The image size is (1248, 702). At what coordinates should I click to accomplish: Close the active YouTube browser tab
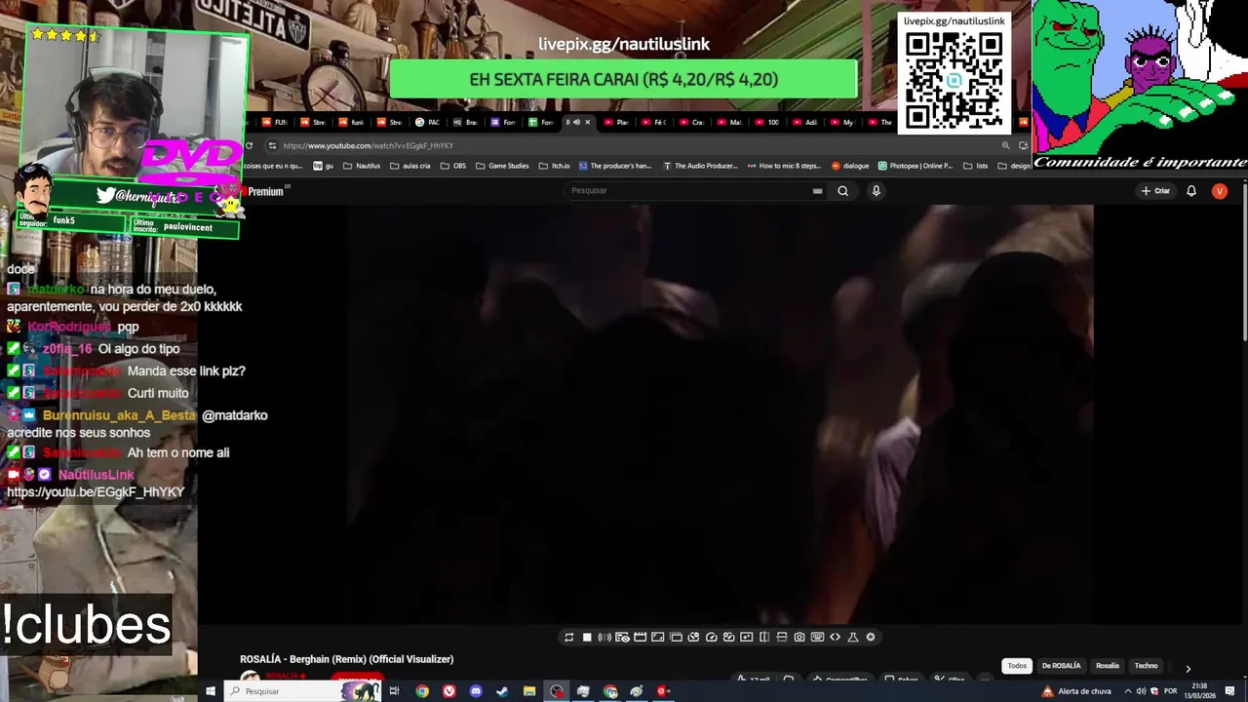tap(588, 122)
